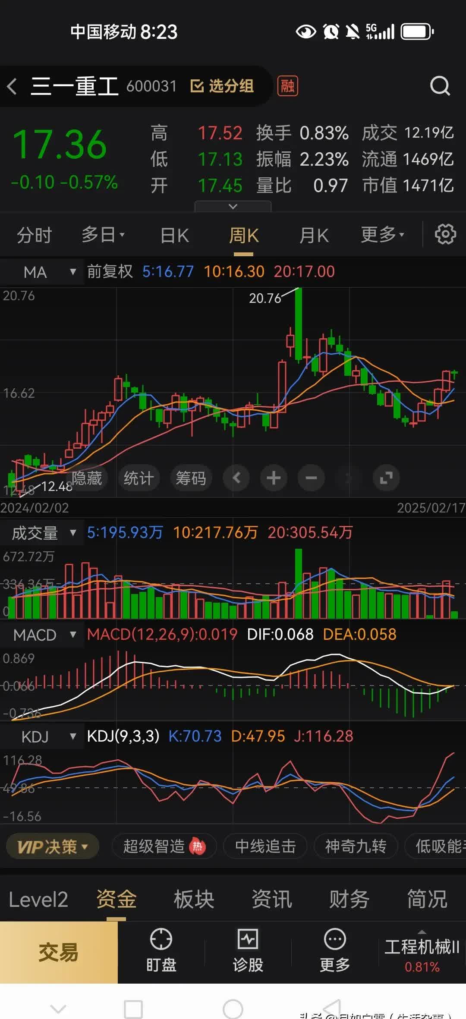Select the 低吸能手 strategy chip
The image size is (466, 1019).
(436, 846)
